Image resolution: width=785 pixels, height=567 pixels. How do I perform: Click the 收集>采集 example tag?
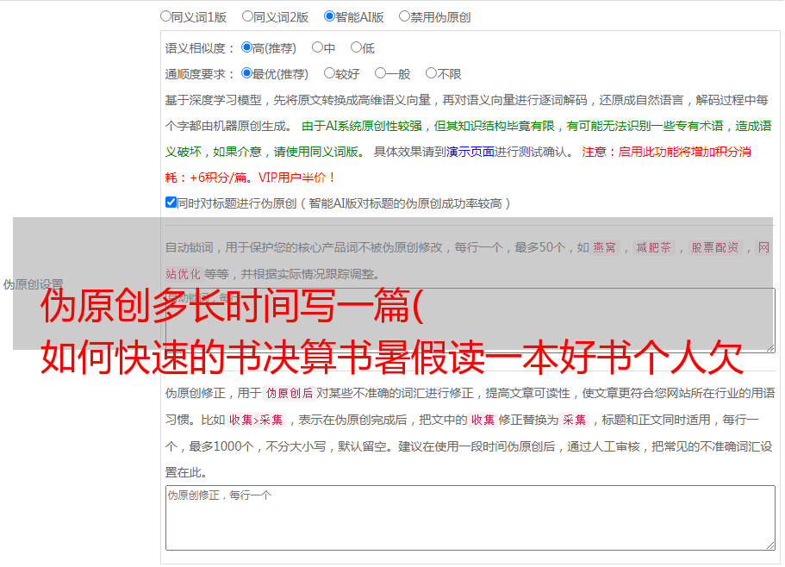click(256, 420)
